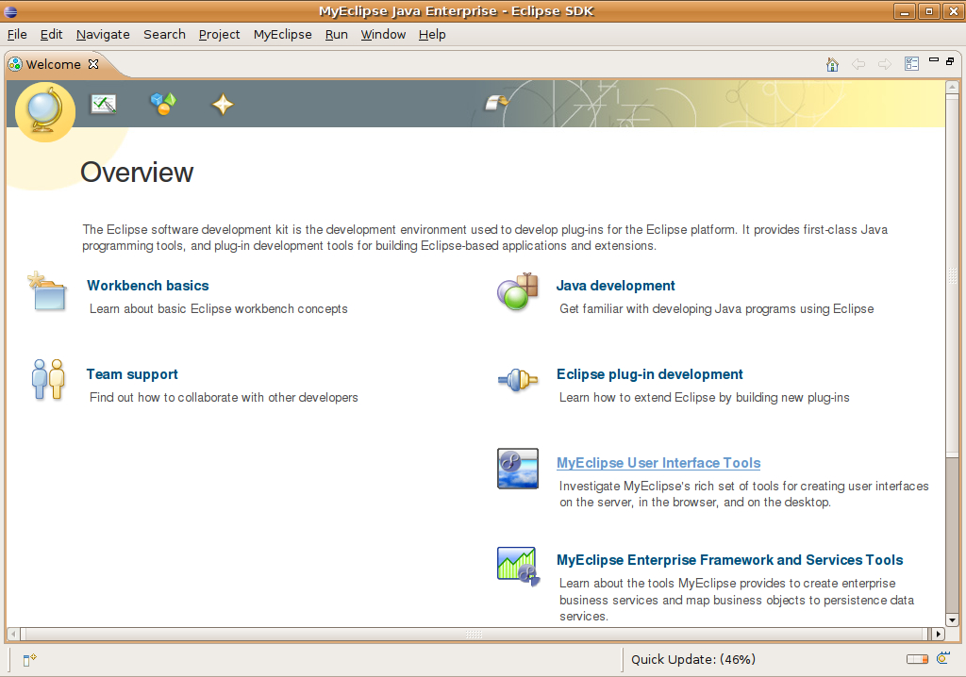Click the Eclipse plug-in development plug icon

(518, 379)
